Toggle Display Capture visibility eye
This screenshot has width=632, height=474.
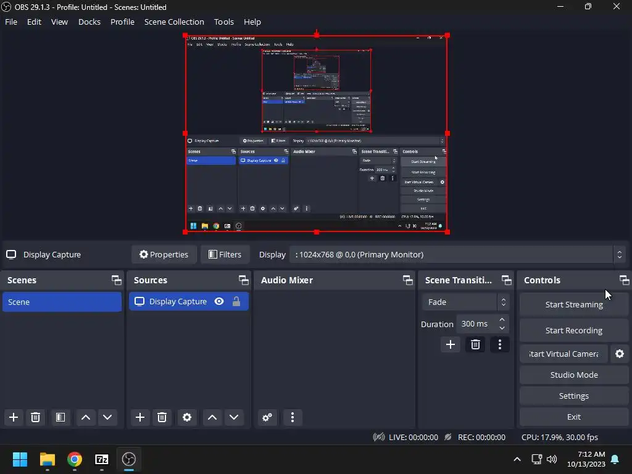point(219,301)
